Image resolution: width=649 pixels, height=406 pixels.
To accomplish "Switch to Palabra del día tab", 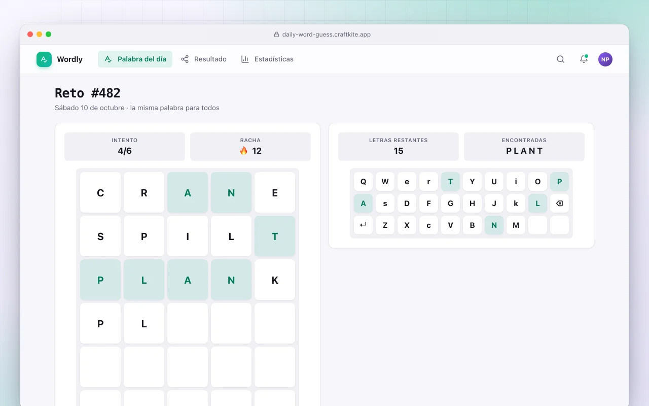I will coord(135,59).
